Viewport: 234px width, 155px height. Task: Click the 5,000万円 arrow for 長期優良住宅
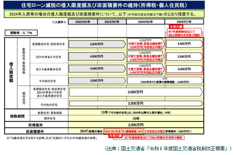tap(97, 44)
